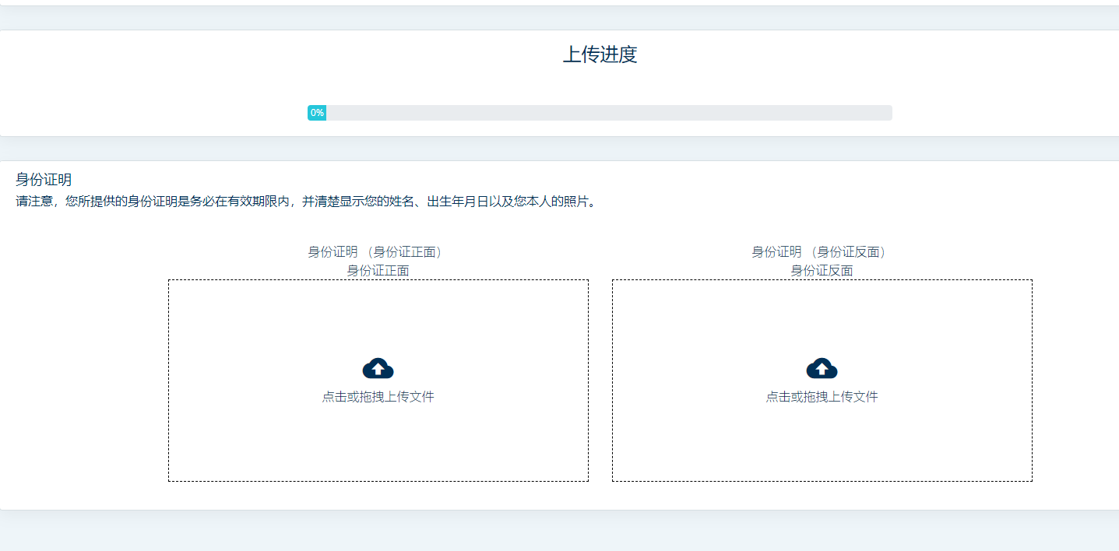Click blank area below upload text in front dropzone
Image resolution: width=1119 pixels, height=551 pixels.
[x=378, y=444]
